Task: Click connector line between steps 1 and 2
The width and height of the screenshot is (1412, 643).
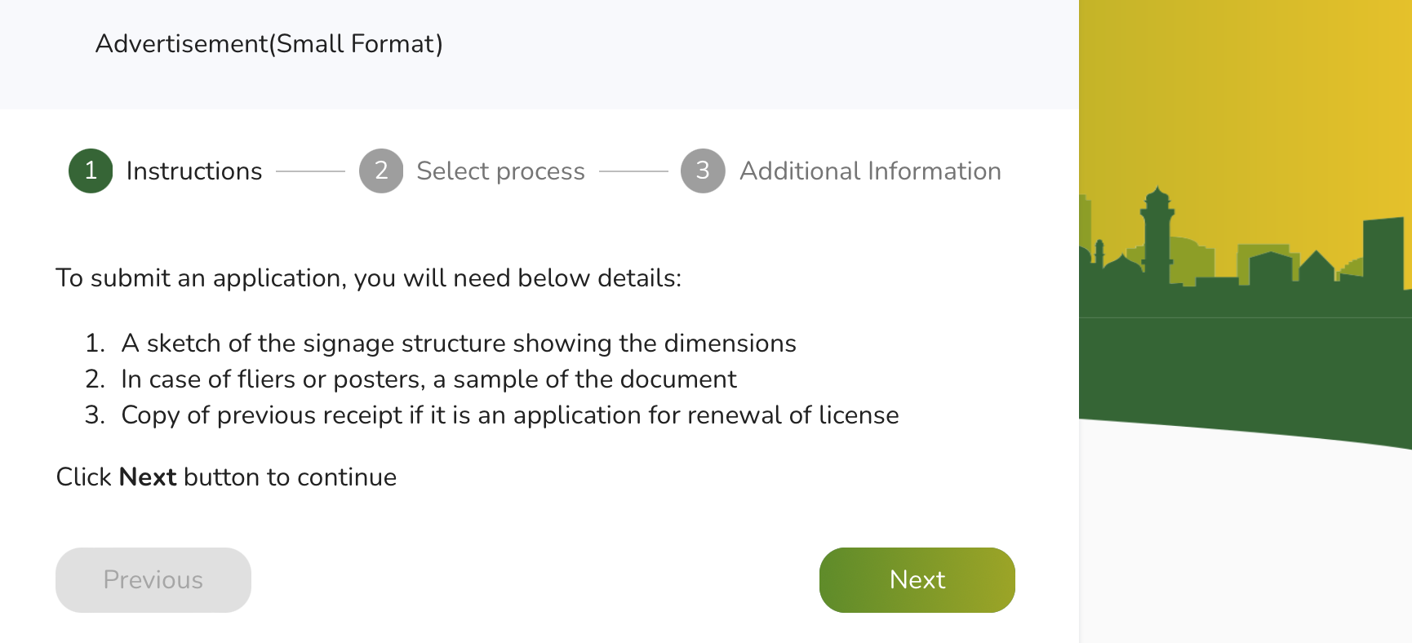Action: click(310, 171)
